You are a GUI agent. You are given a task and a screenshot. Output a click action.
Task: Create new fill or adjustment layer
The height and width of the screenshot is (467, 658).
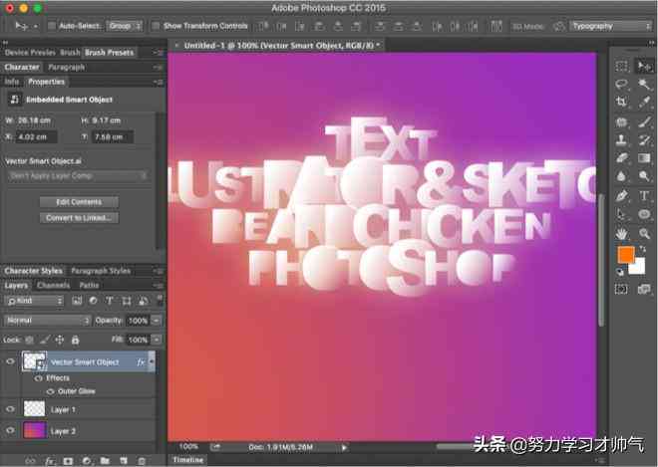[87, 461]
